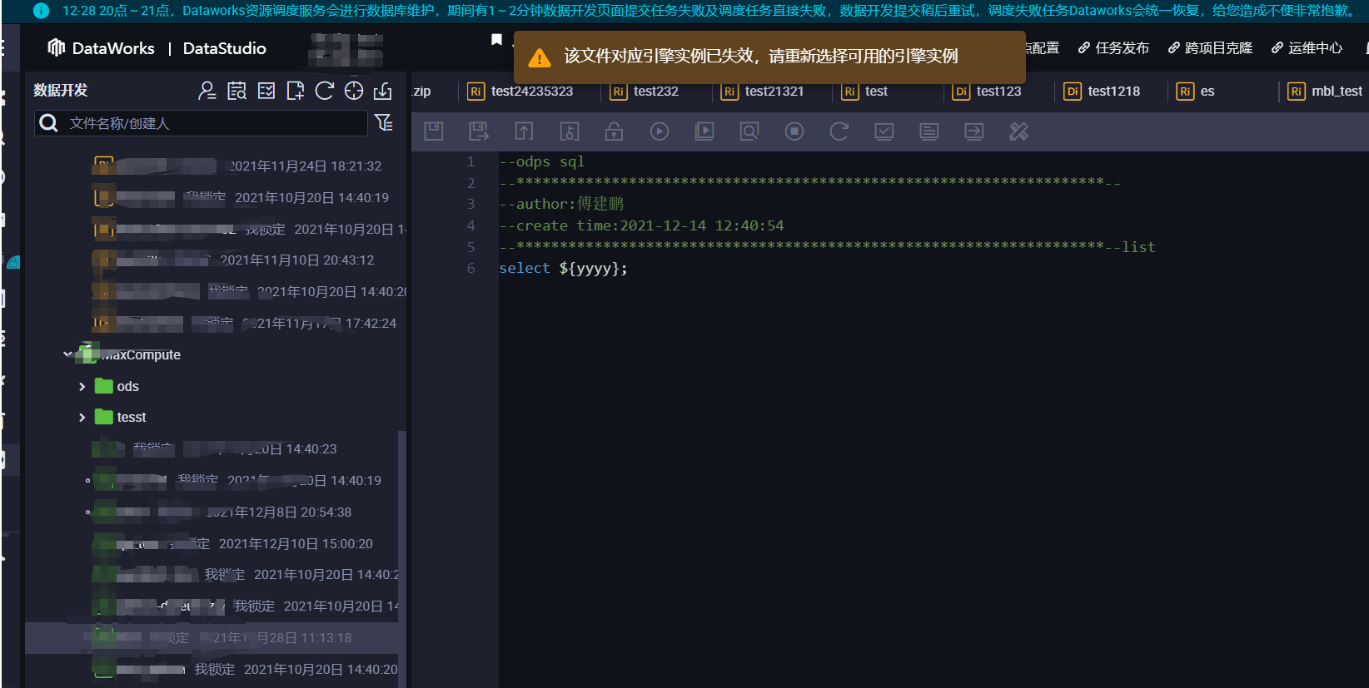The height and width of the screenshot is (688, 1369).
Task: Click line number 6 in editor gutter
Action: click(x=471, y=269)
